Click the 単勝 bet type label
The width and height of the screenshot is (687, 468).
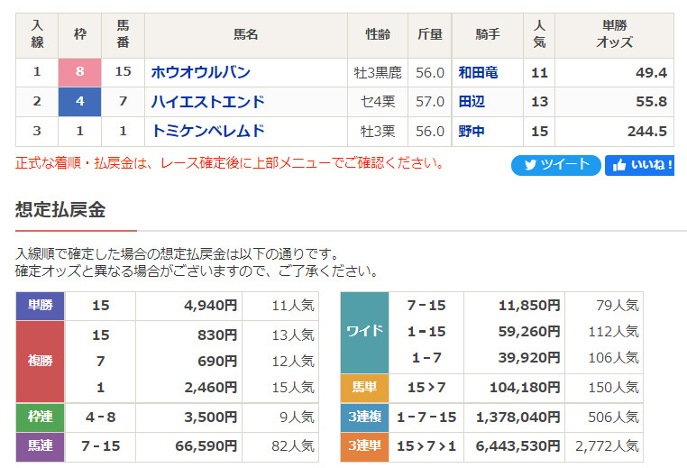[41, 306]
